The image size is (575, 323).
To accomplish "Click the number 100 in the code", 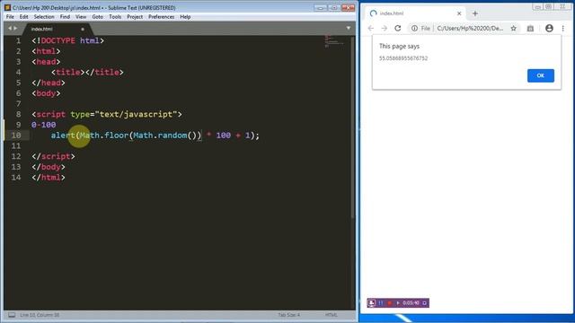I will coord(224,135).
